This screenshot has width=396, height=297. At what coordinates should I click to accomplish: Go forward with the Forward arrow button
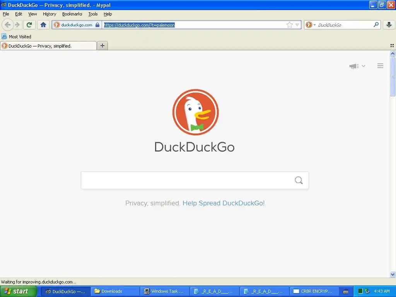pyautogui.click(x=17, y=25)
